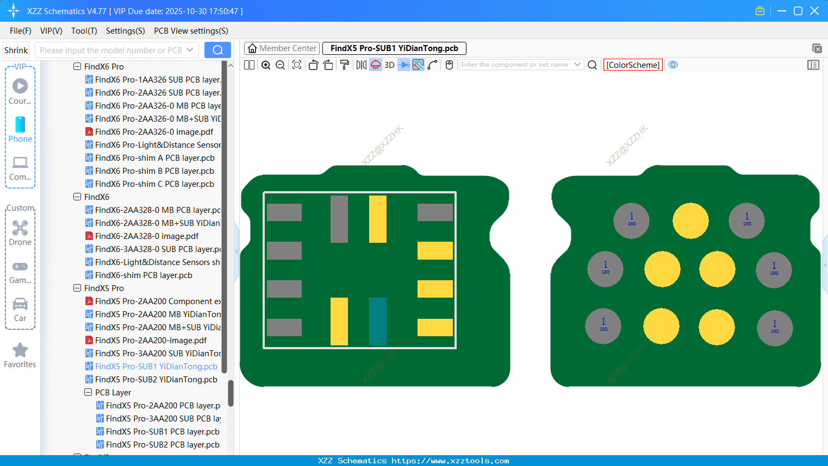Click the split view layout icon
Image resolution: width=828 pixels, height=466 pixels.
point(250,65)
